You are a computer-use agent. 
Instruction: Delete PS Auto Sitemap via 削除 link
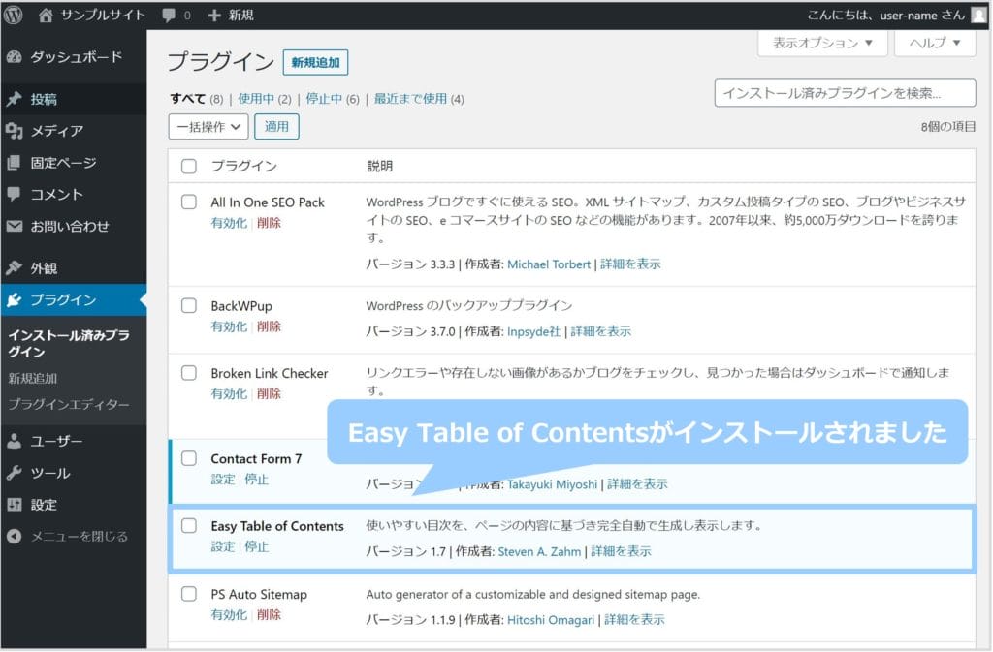(x=269, y=614)
